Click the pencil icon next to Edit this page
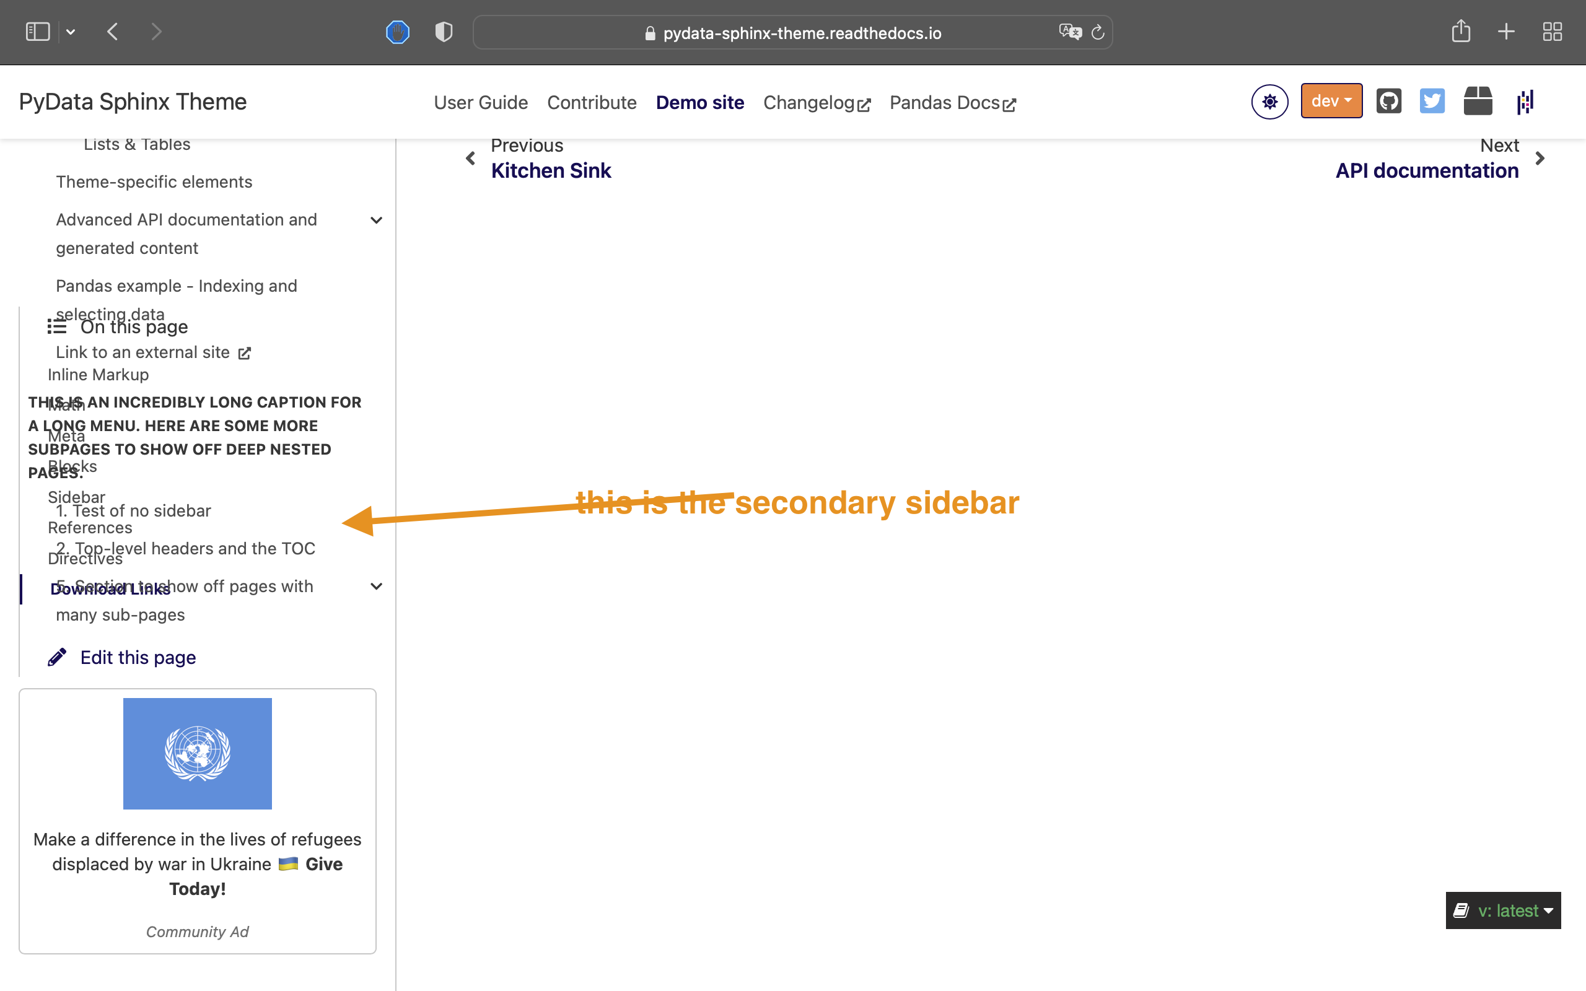1586x991 pixels. click(58, 656)
